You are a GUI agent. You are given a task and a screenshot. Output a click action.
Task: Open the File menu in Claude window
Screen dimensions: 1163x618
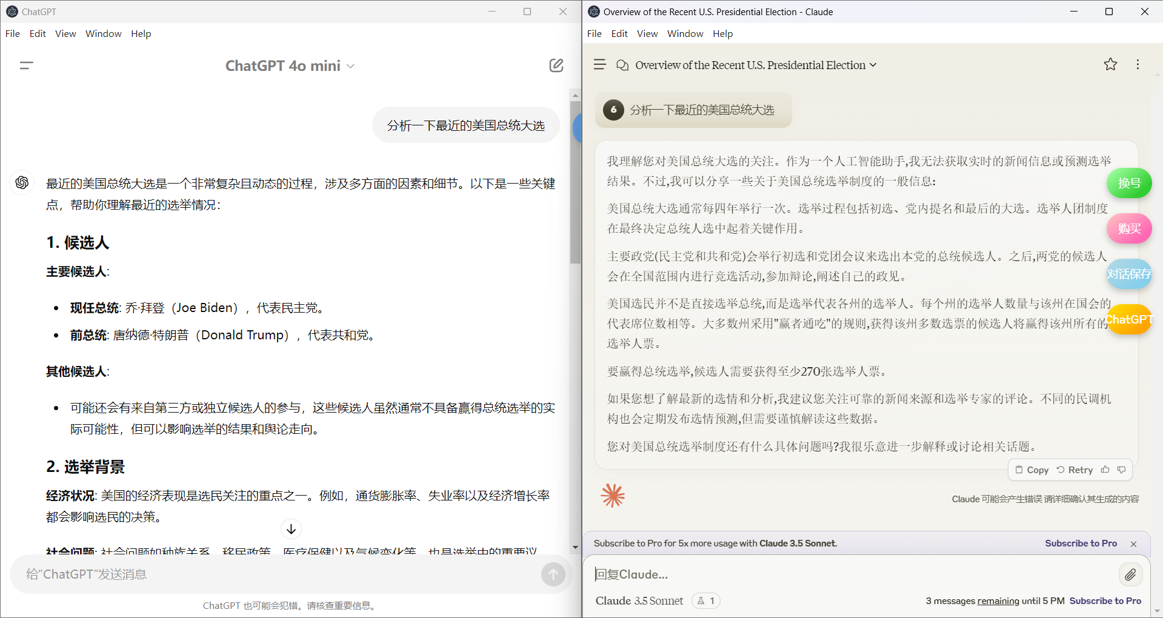click(x=595, y=33)
